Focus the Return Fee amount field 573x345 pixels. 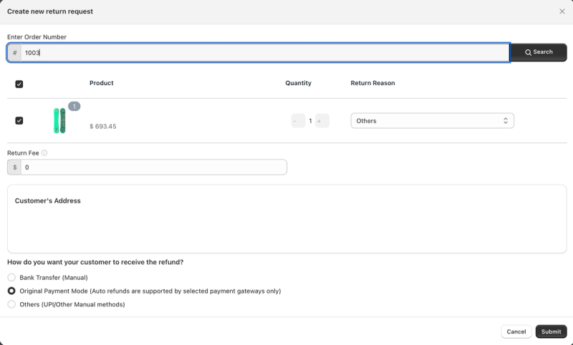153,167
